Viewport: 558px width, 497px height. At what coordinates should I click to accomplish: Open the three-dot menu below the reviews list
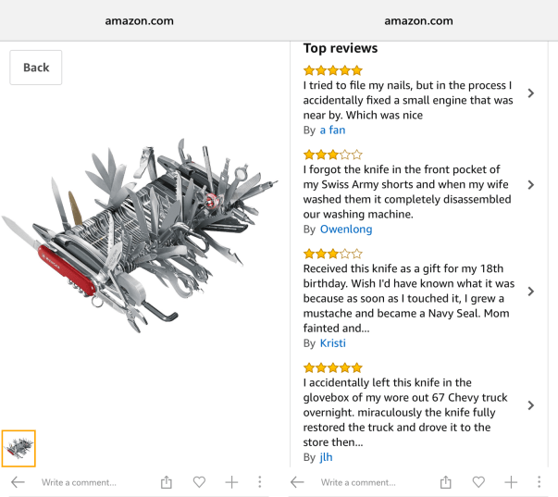[x=539, y=482]
